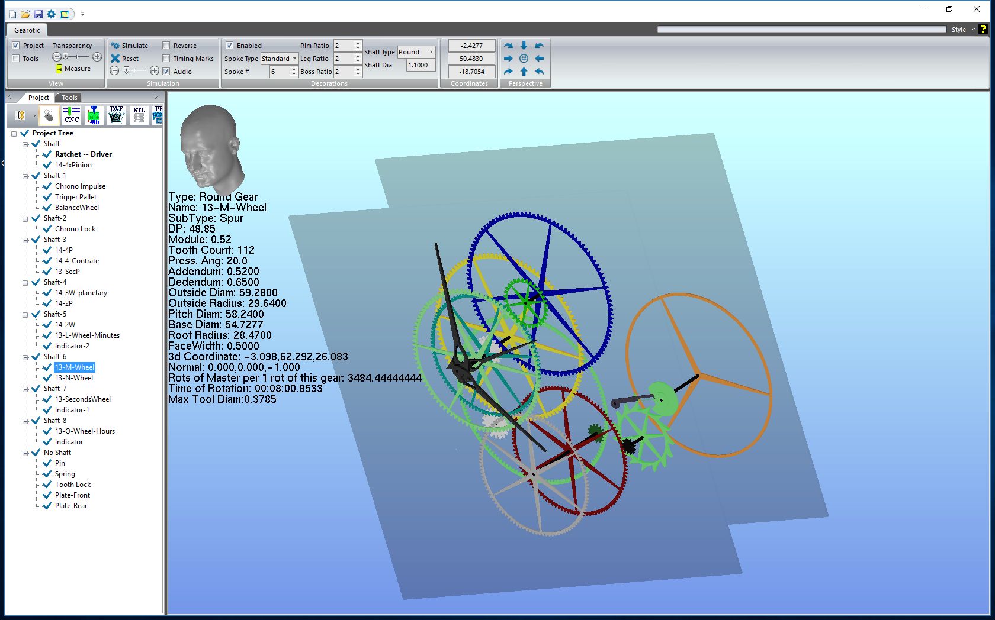Collapse the Shaft-6 tree node
The image size is (995, 620).
tap(25, 357)
